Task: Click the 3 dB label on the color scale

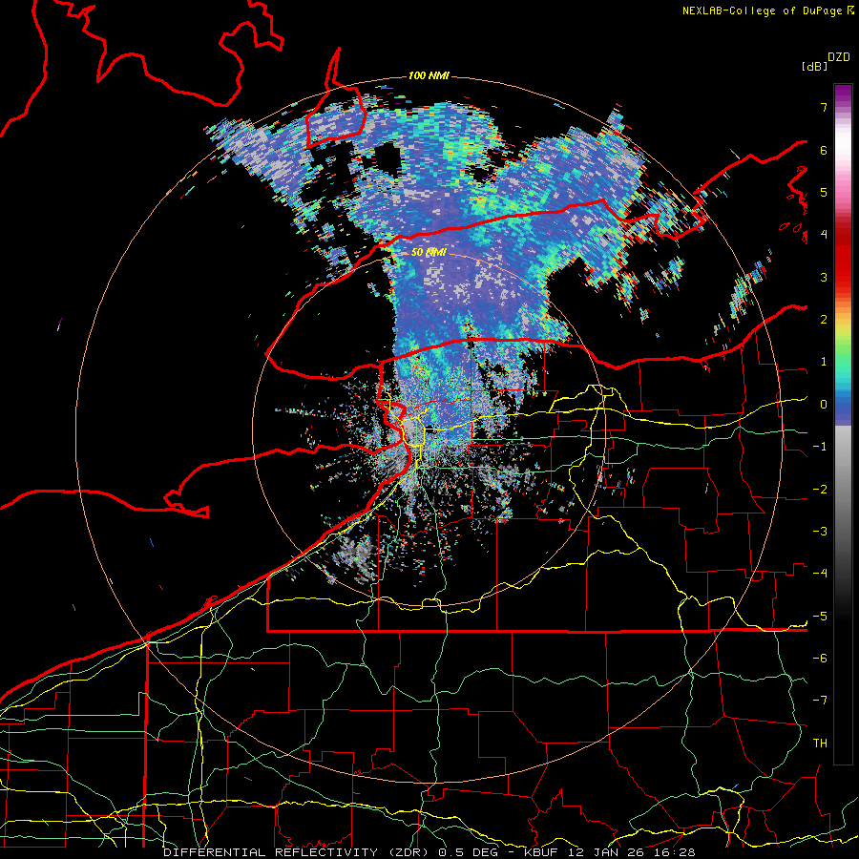Action: click(x=824, y=277)
